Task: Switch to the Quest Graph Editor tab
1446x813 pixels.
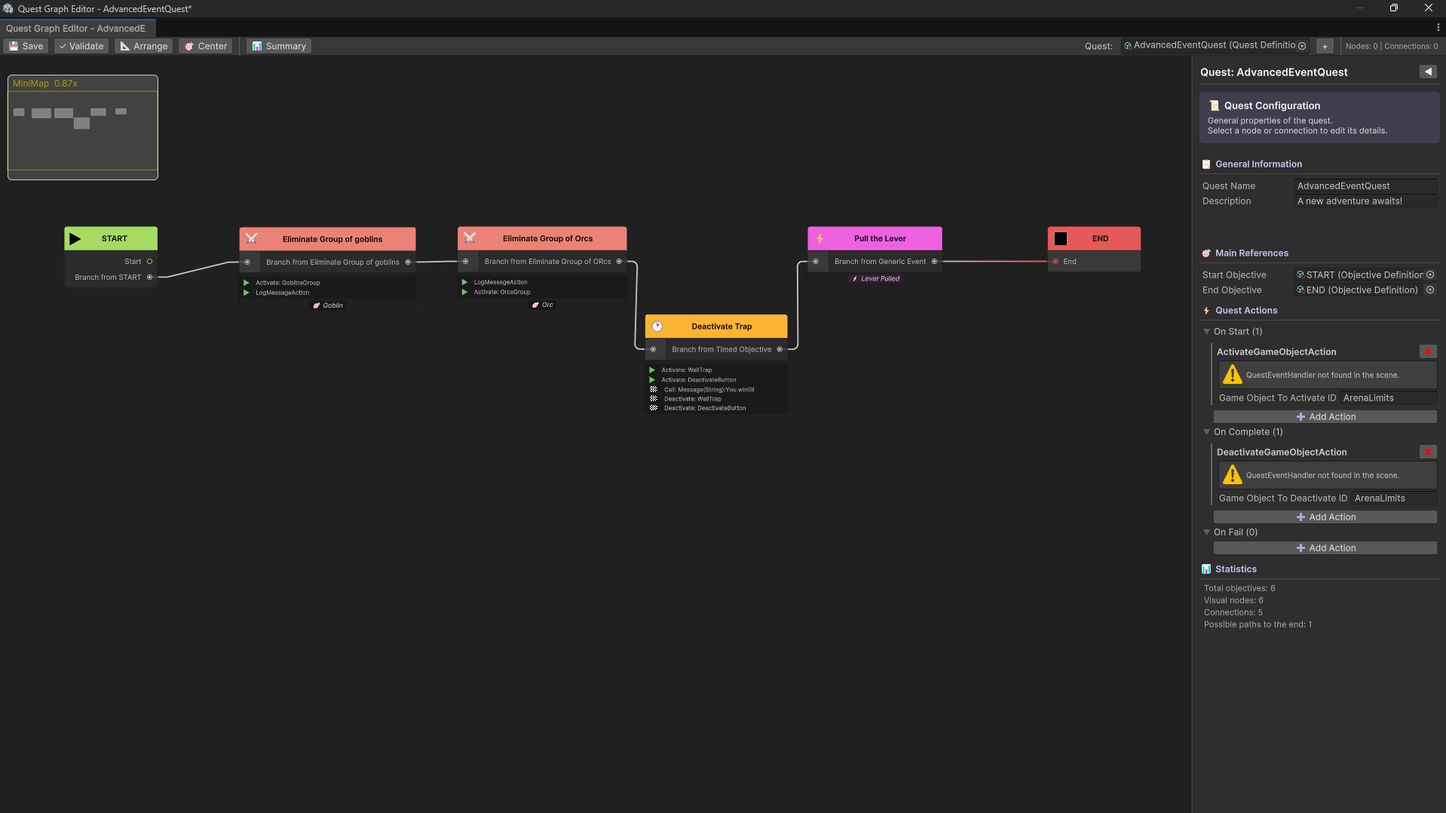Action: click(75, 29)
